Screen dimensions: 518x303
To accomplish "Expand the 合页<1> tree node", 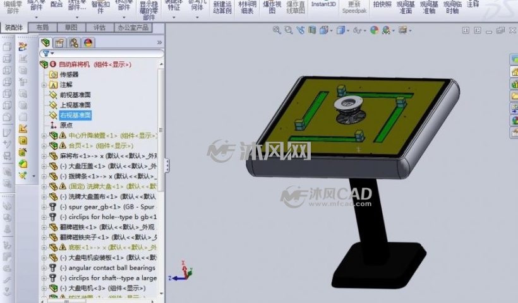I will 44,146.
